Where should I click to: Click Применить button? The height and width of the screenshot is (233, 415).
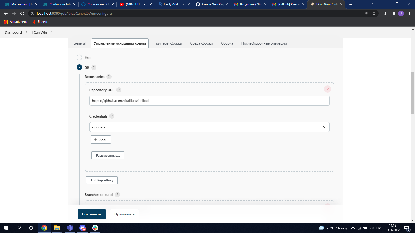tap(125, 214)
